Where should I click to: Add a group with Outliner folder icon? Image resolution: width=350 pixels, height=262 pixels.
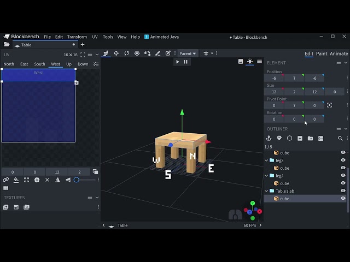point(310,138)
